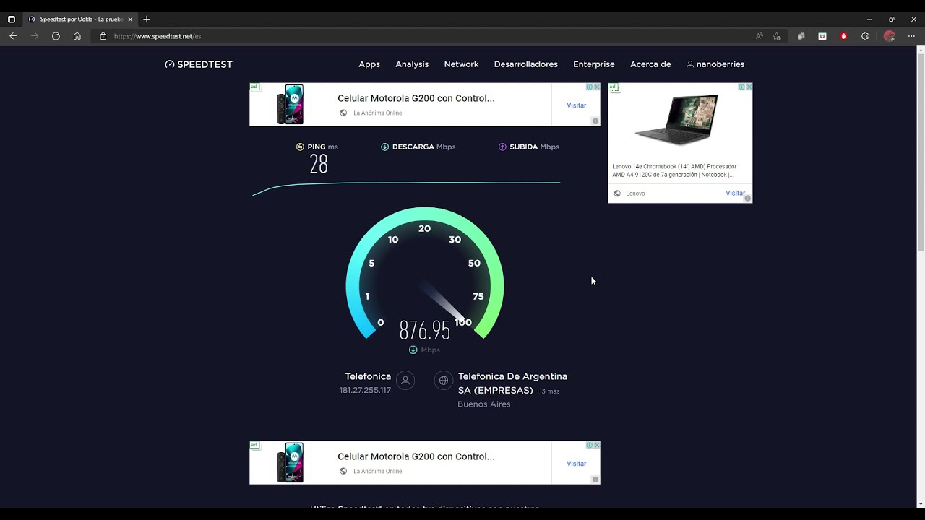This screenshot has width=925, height=520.
Task: Click the Telefonica user profile icon
Action: click(x=405, y=381)
